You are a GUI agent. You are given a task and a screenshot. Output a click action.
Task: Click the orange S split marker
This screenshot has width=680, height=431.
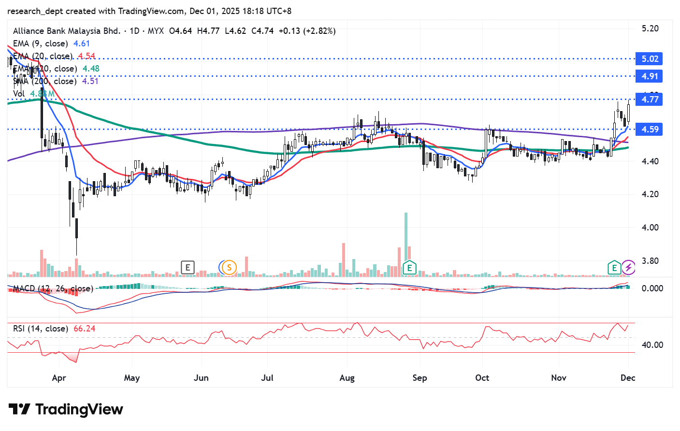click(x=229, y=267)
